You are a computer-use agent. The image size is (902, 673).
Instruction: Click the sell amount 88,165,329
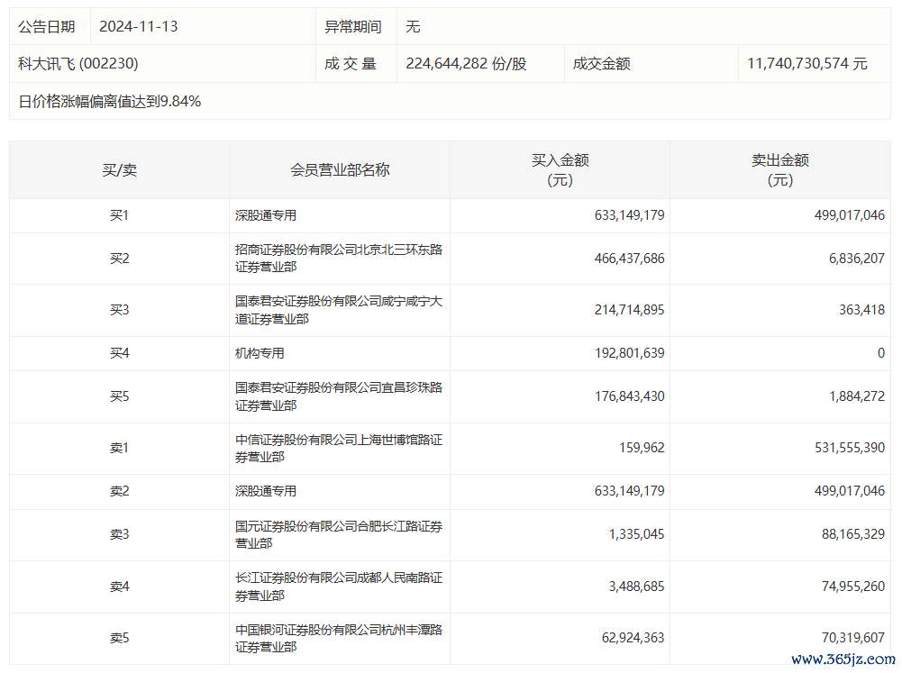(x=853, y=534)
